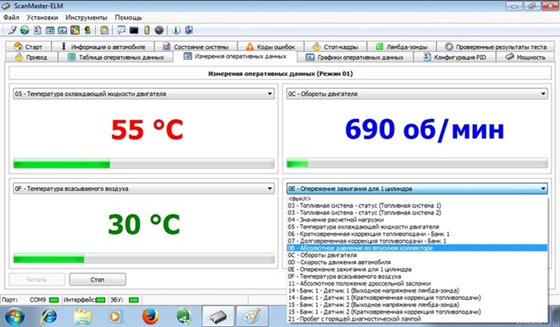Click the colorful grid toolbar icon
This screenshot has height=327, width=560.
tap(74, 30)
